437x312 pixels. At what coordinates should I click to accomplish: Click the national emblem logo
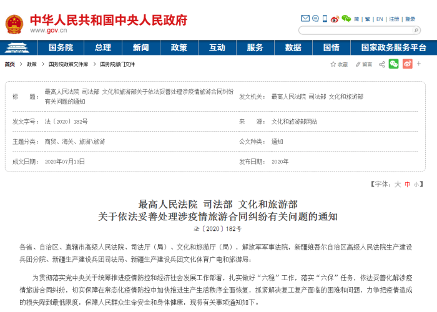pyautogui.click(x=14, y=24)
